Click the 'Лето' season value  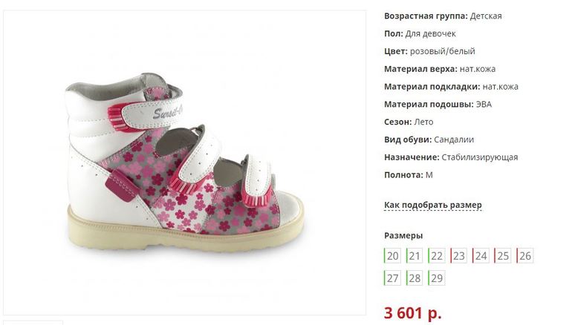(423, 122)
